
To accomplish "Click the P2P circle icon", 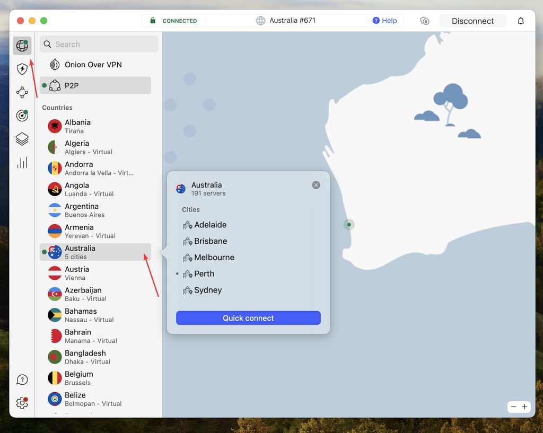I will 55,85.
